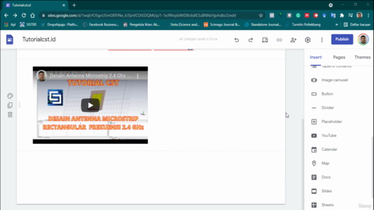Open embedded video's three-dot menu

point(138,76)
